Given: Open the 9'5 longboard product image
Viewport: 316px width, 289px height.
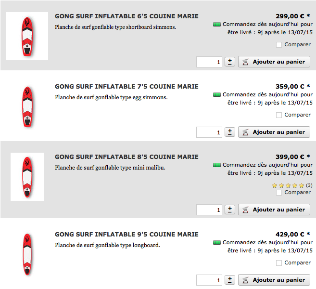Looking at the screenshot, I should point(27,254).
